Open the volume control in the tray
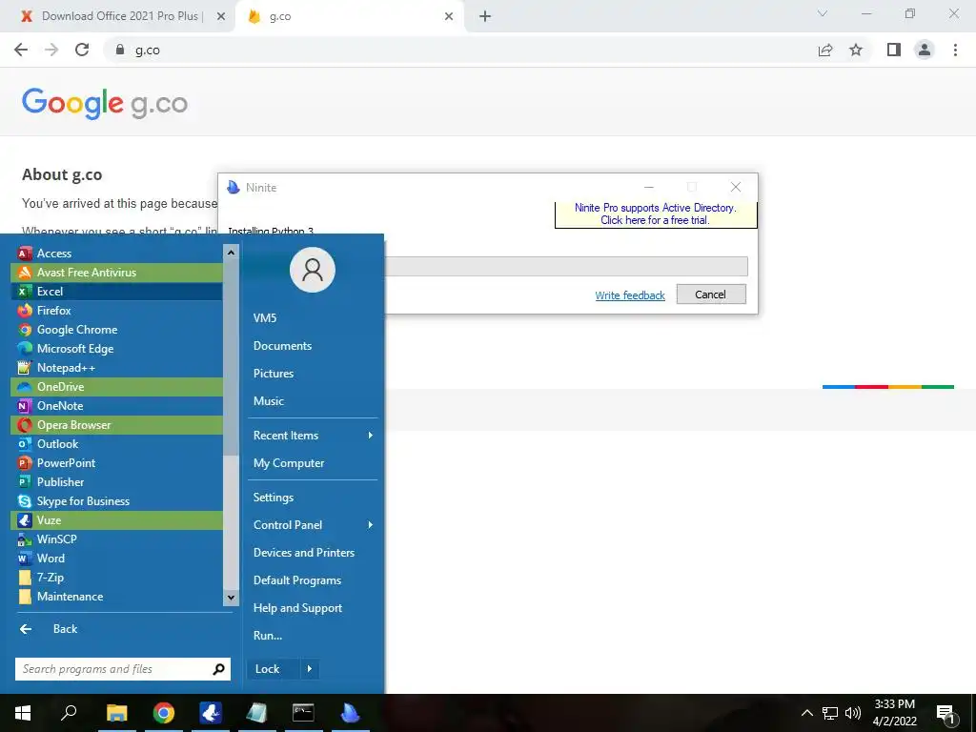Screen dimensions: 976x732 coord(853,713)
